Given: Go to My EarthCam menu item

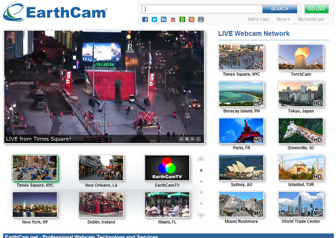Looking at the screenshot, I should [311, 20].
